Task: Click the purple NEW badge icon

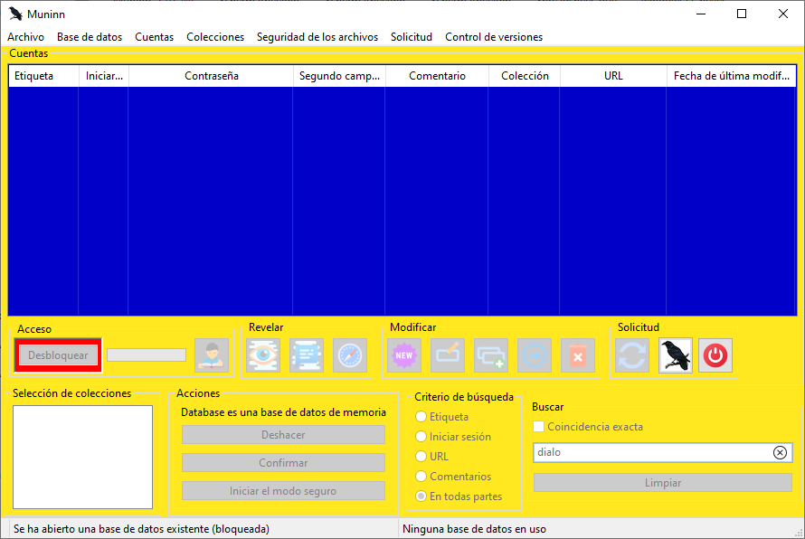Action: coord(404,355)
